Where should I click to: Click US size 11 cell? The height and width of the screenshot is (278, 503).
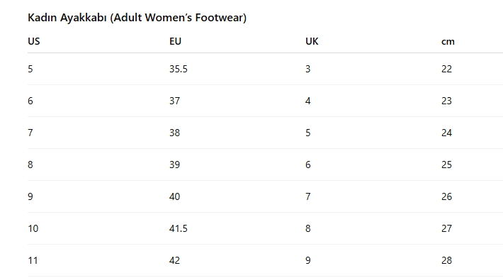[x=33, y=260]
